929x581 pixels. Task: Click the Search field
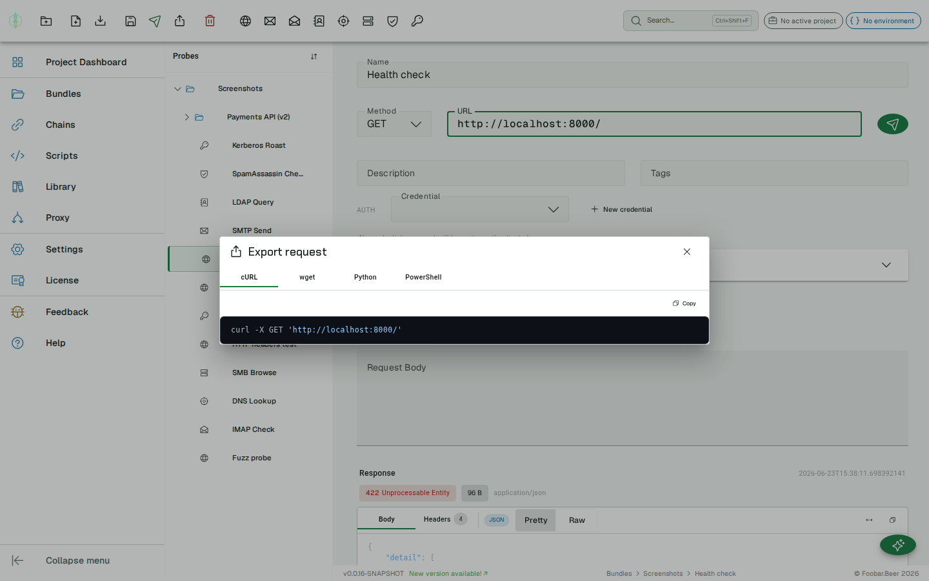tap(690, 21)
